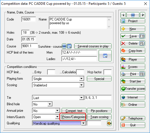Image resolution: width=150 pixels, height=133 pixels.
Task: Click the Name text area
Action: 80,23
